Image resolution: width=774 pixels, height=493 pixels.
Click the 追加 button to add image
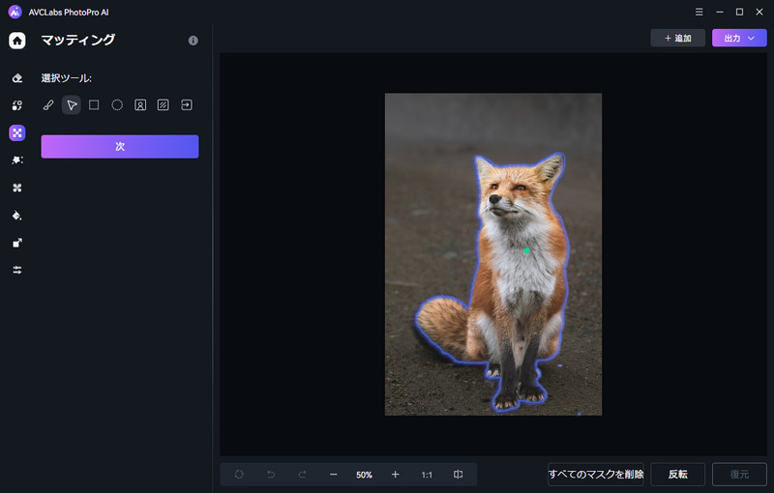point(677,38)
